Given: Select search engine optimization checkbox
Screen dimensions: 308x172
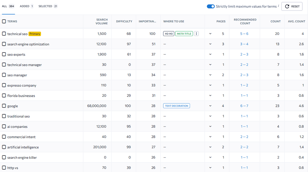Looking at the screenshot, I should (x=4, y=44).
